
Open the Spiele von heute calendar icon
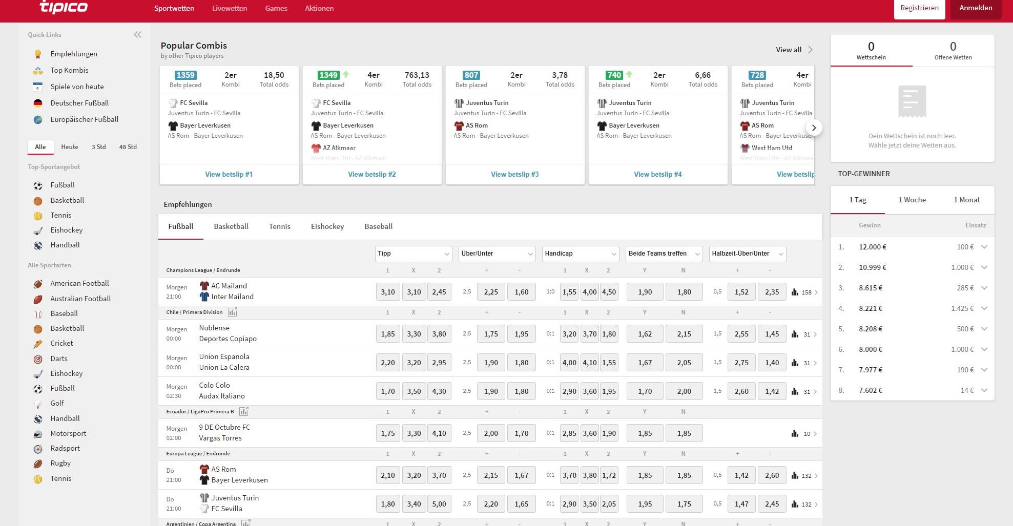point(38,87)
